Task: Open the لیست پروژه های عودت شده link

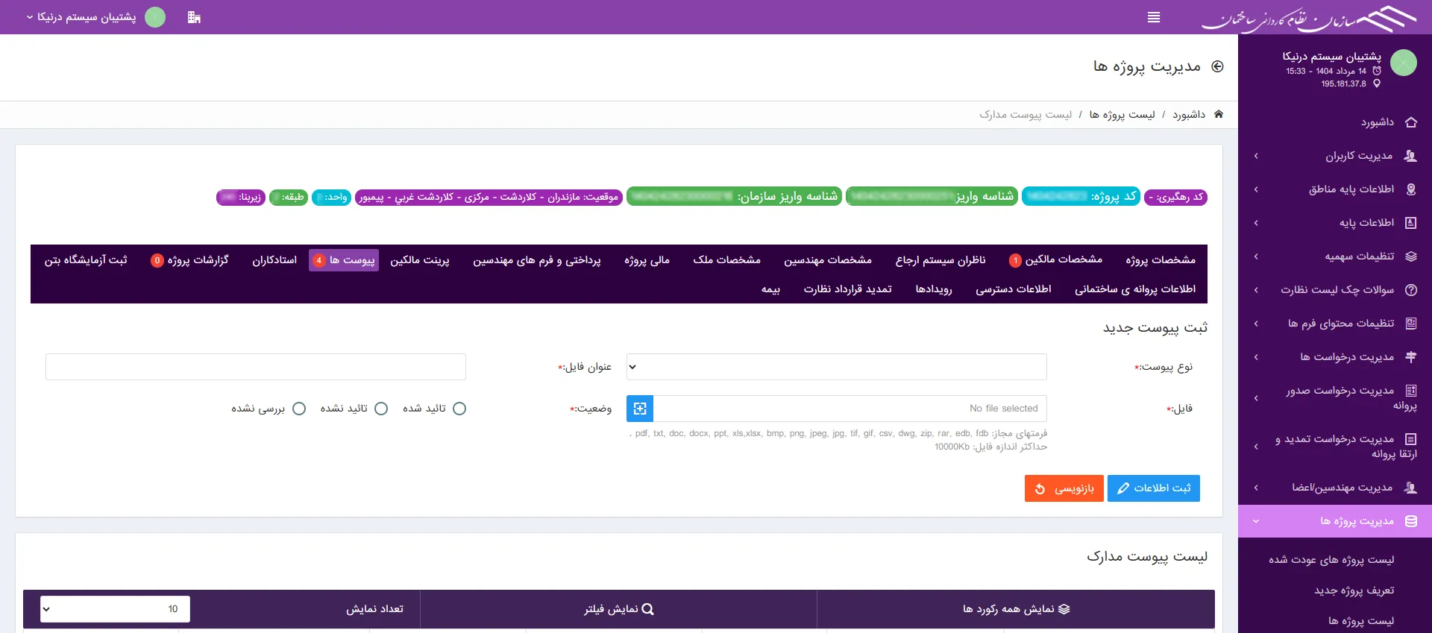Action: [x=1331, y=560]
